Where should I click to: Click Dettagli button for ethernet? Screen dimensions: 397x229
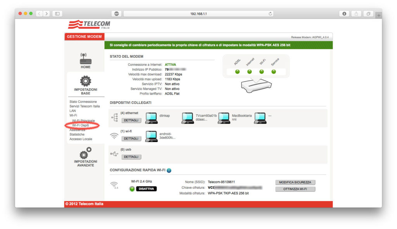pyautogui.click(x=131, y=121)
